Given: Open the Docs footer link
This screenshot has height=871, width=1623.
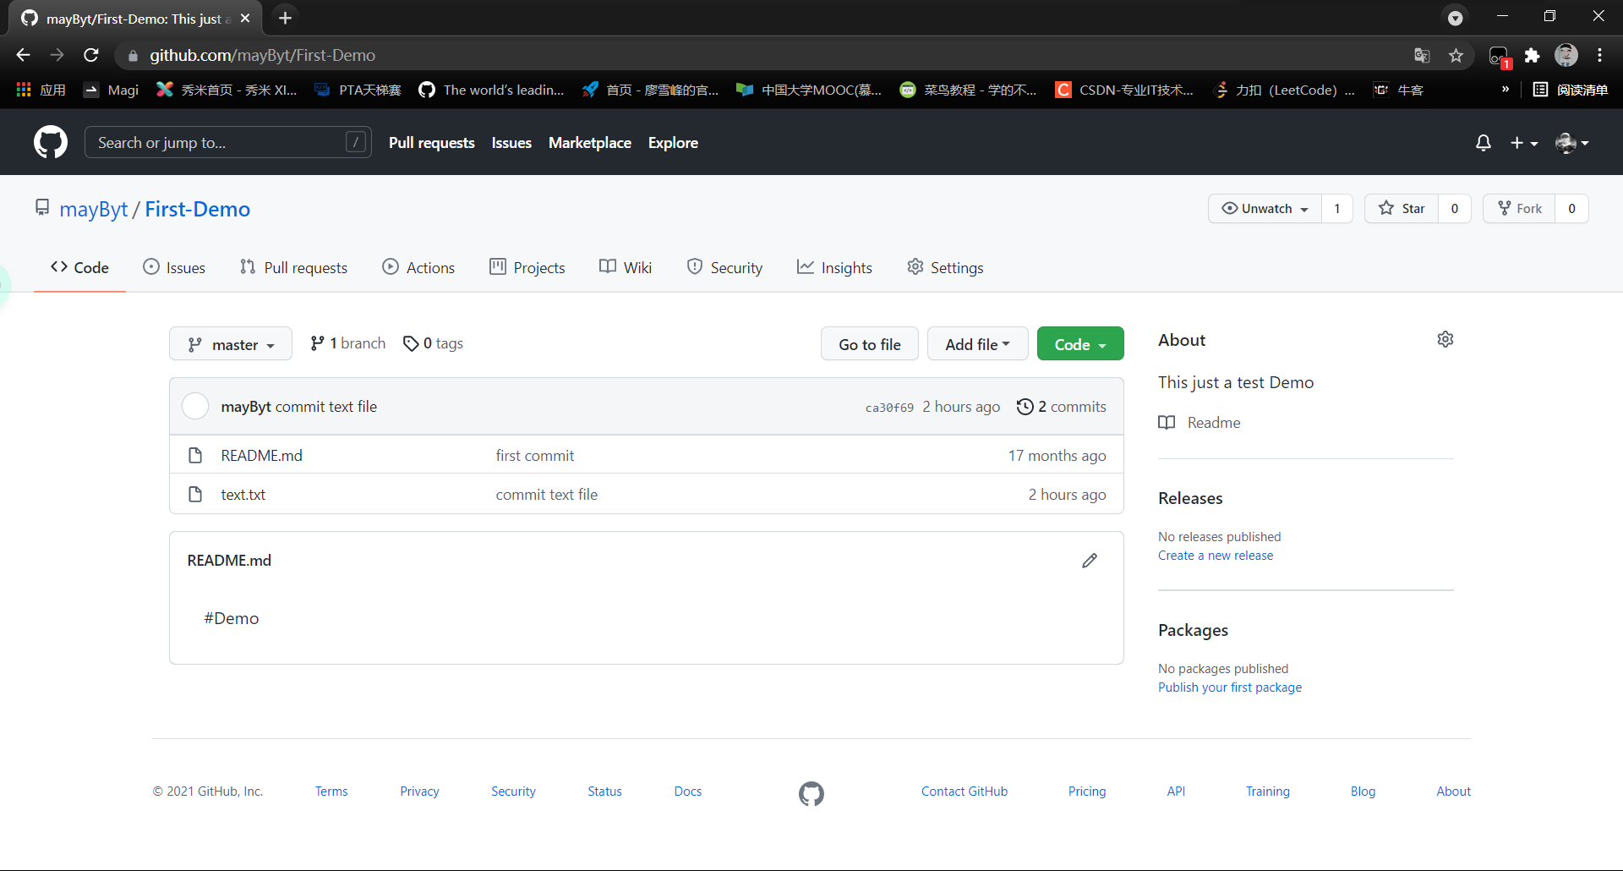Looking at the screenshot, I should 688,792.
